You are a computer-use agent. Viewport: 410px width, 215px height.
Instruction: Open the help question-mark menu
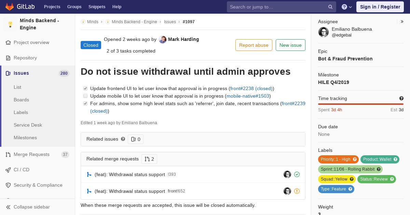tap(347, 7)
